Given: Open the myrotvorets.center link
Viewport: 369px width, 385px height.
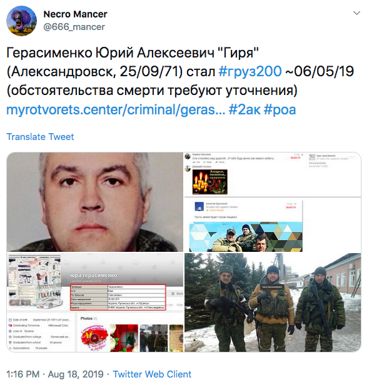Looking at the screenshot, I should [116, 110].
